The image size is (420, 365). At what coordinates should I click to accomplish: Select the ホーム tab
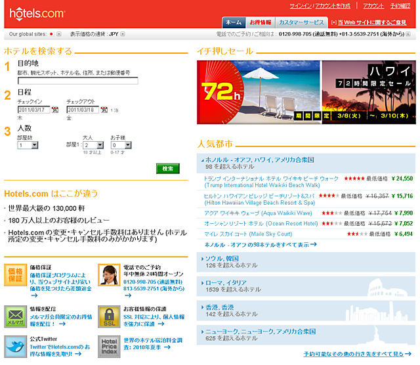(234, 22)
